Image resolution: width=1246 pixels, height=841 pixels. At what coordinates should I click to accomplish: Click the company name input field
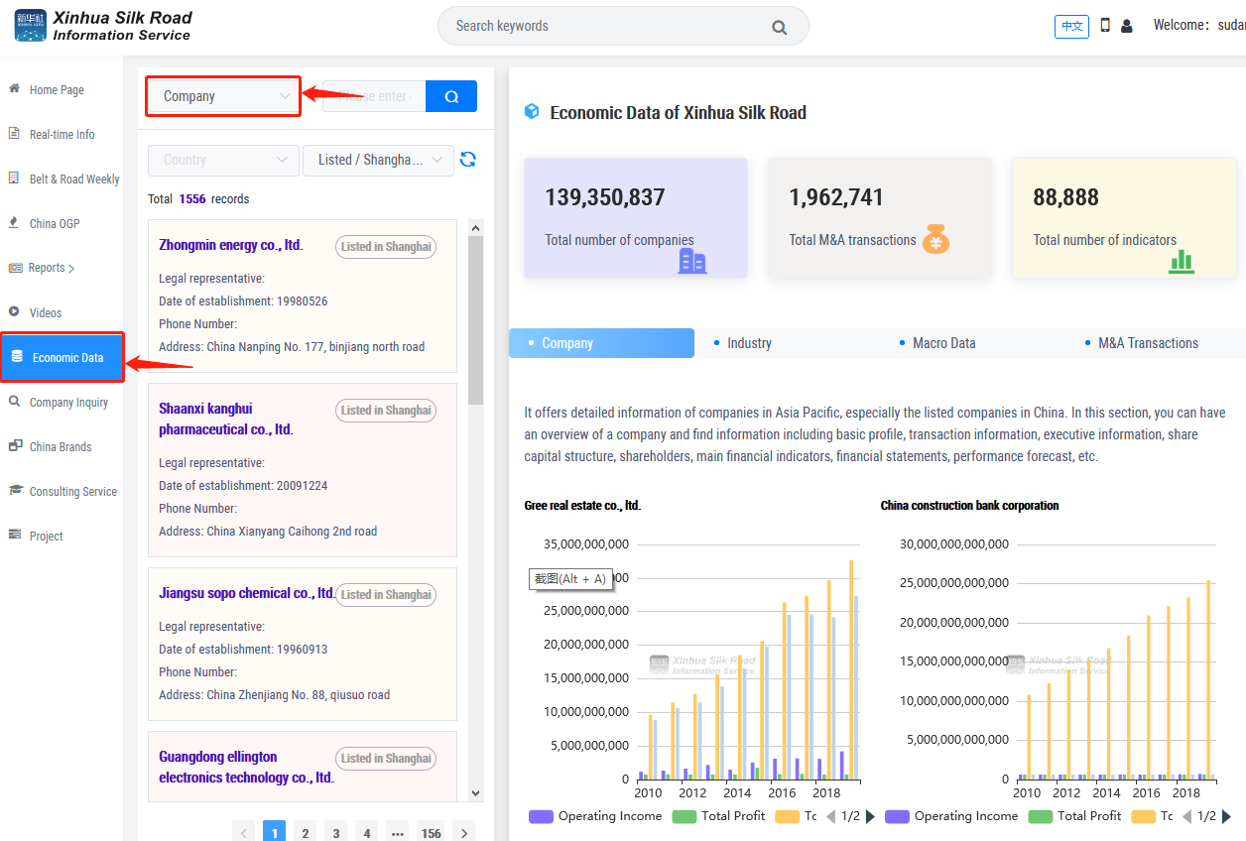[374, 96]
